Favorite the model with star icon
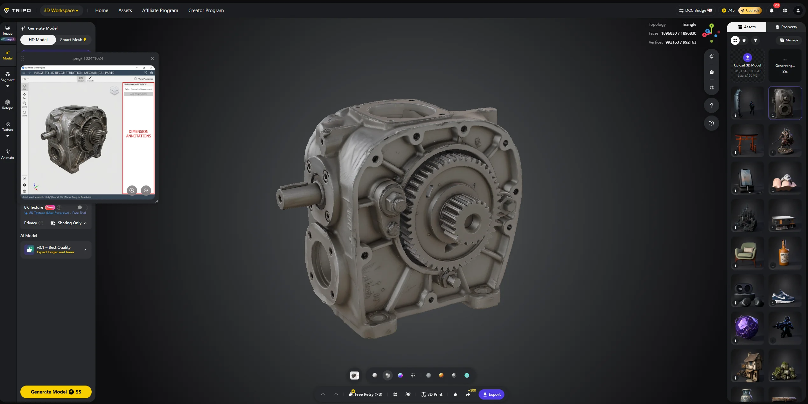The width and height of the screenshot is (808, 404). point(455,394)
